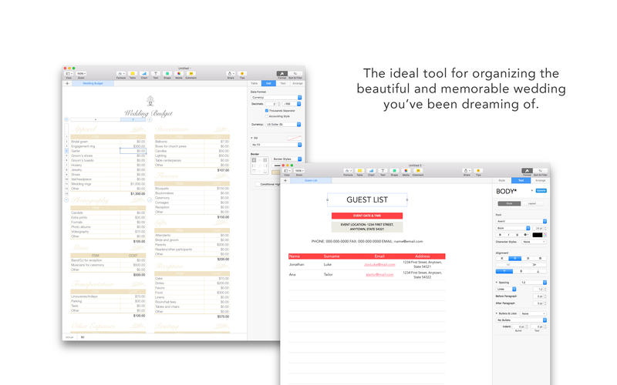Open font family dropdown in Guest List panel
Screen dimensions: 617x385
pos(521,221)
